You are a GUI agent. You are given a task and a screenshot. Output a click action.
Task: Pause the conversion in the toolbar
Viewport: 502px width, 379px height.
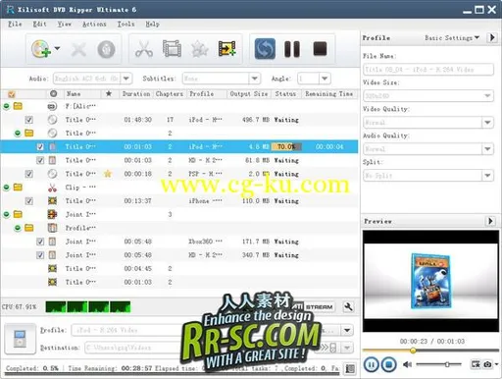pos(292,49)
